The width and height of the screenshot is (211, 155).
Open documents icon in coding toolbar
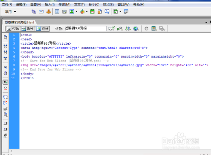pyautogui.click(x=5, y=37)
